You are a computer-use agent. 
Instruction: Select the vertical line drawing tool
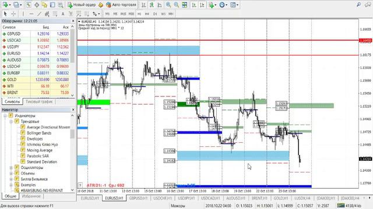pos(23,14)
